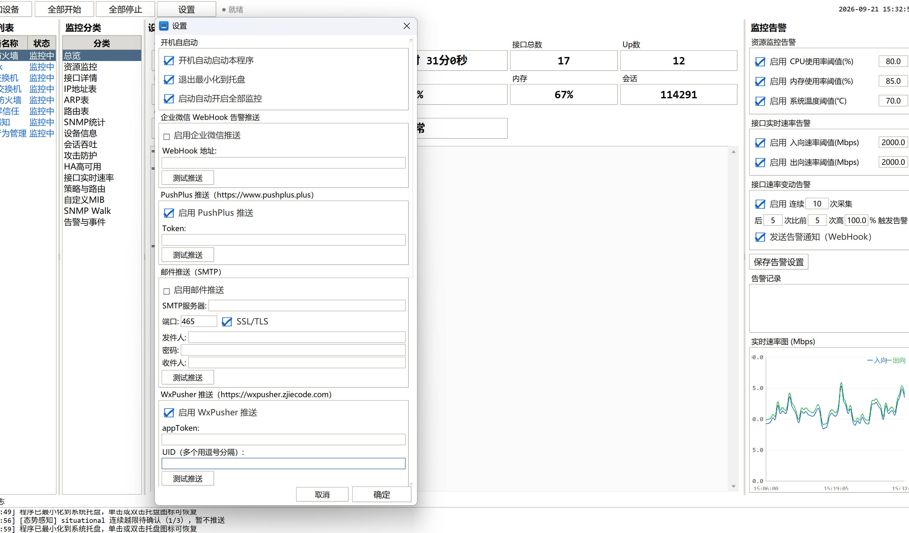This screenshot has height=533, width=909.
Task: Click the 连续 count field showing 10
Action: [817, 204]
